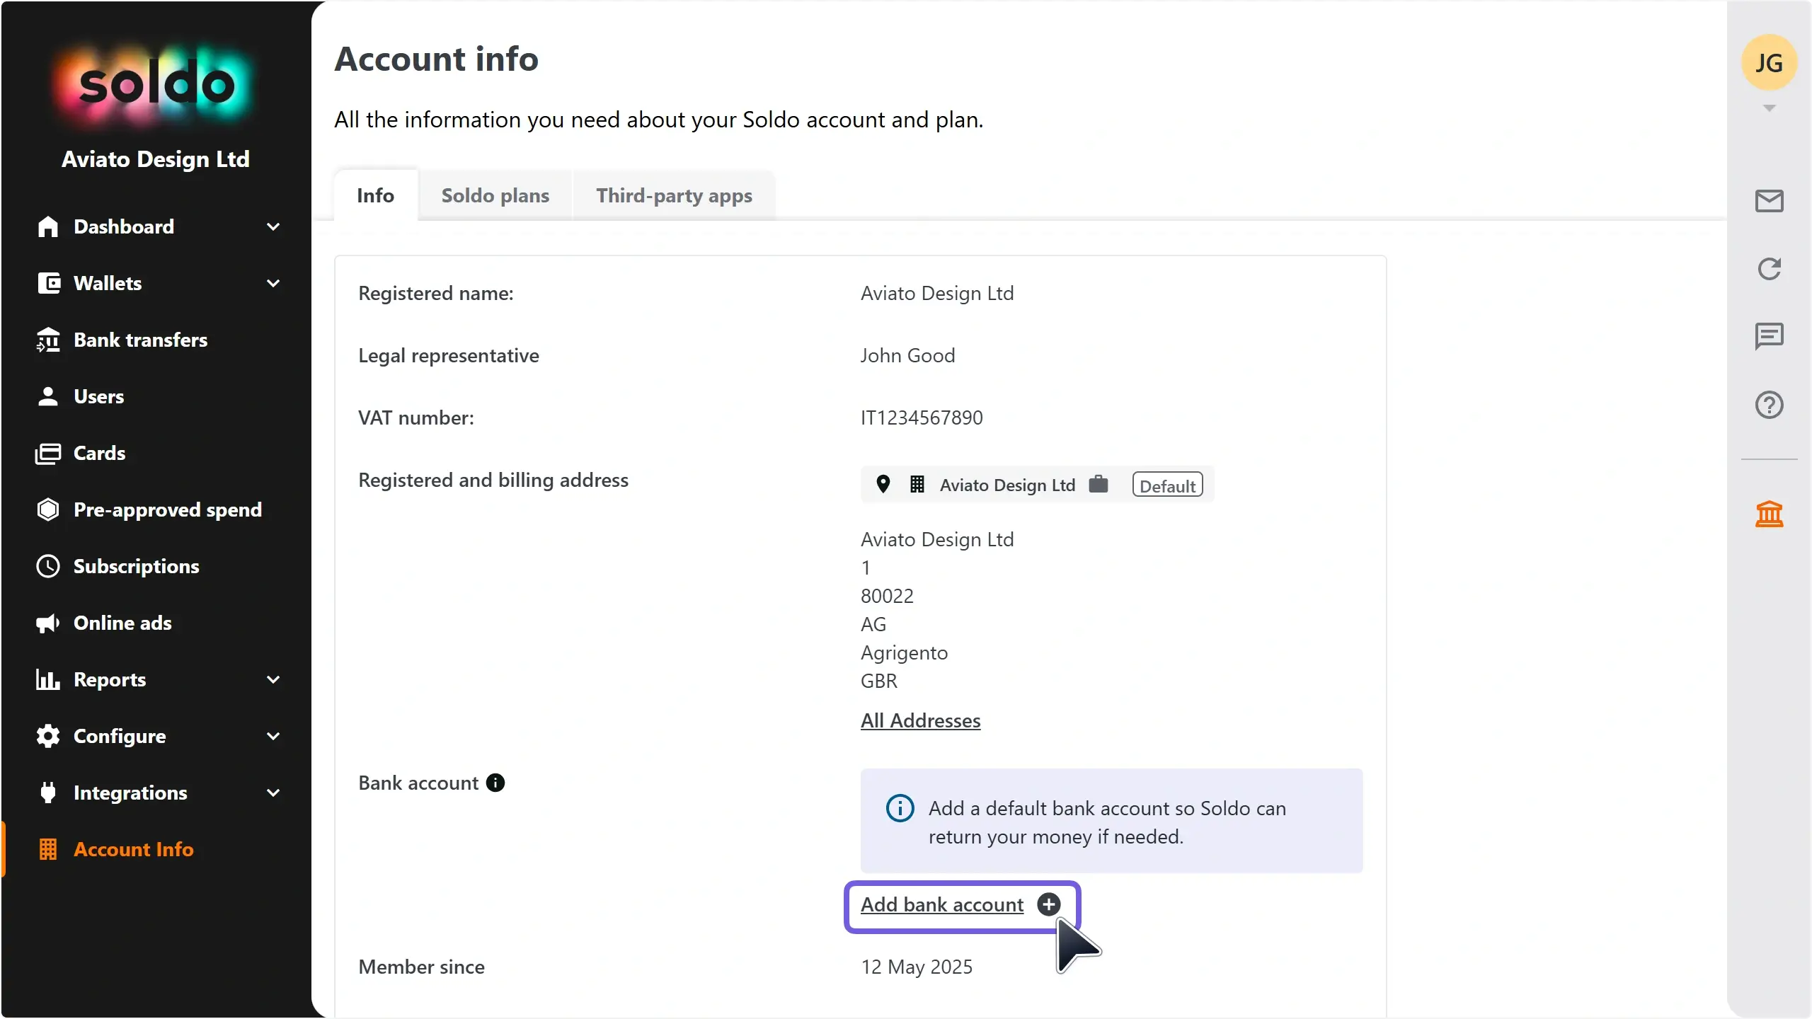
Task: Click the Member since date 12 May 2025
Action: pos(917,967)
